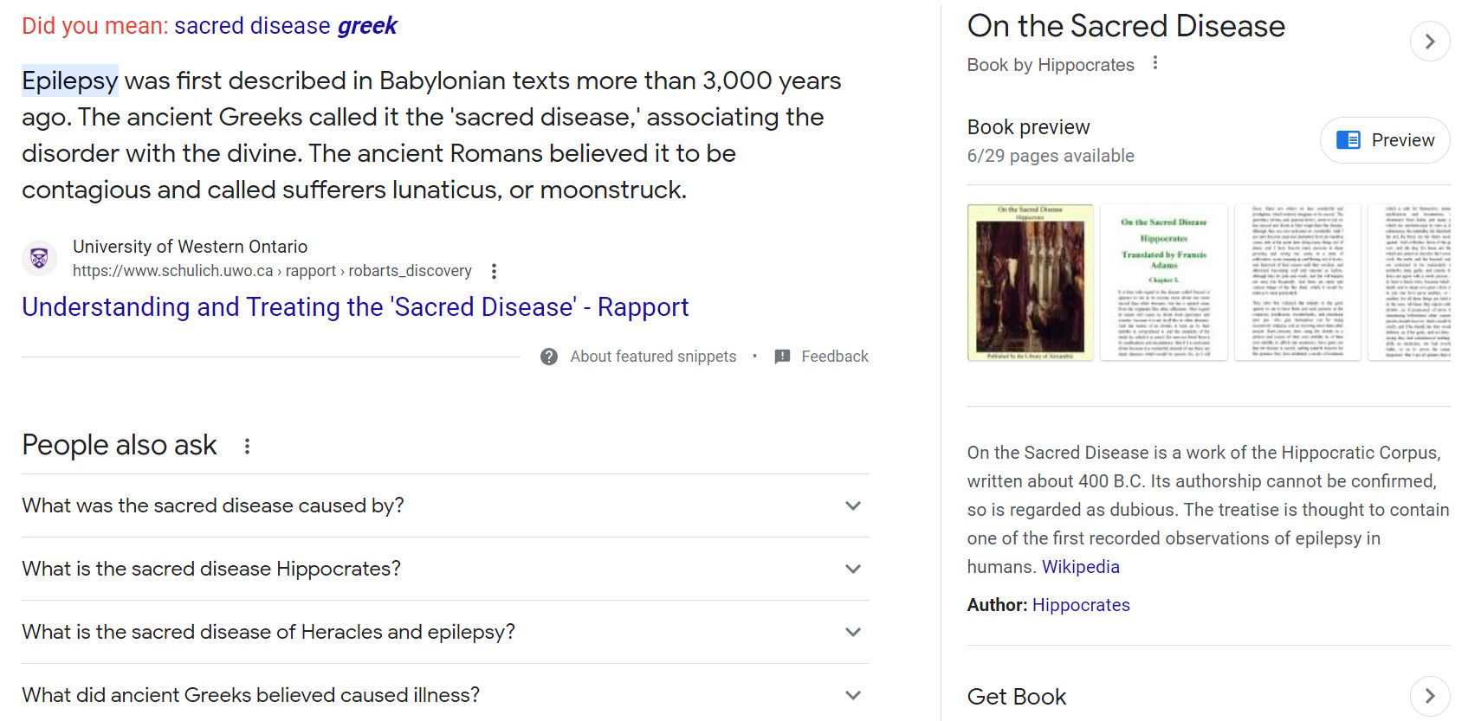Expand 'sacred disease of Heracles and epilepsy' question
Screen dimensions: 1481x721
[x=445, y=632]
